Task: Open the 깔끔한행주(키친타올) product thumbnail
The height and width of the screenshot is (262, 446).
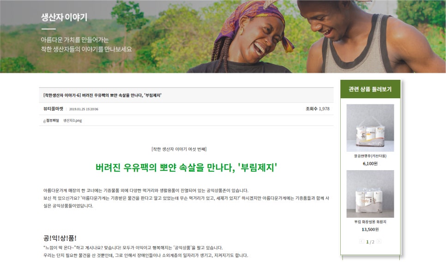Action: tap(370, 128)
